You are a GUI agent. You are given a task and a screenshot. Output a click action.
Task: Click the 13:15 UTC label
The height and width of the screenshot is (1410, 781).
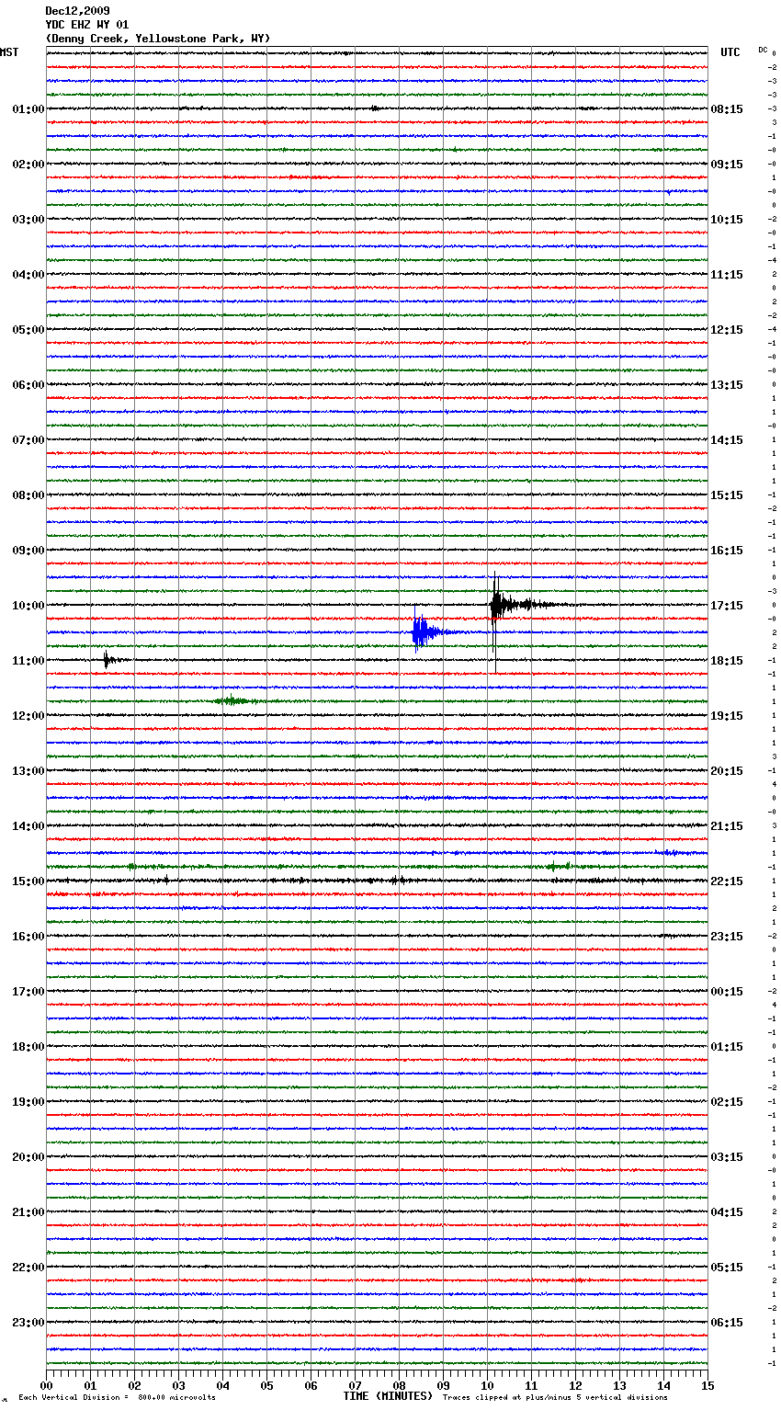[x=727, y=385]
